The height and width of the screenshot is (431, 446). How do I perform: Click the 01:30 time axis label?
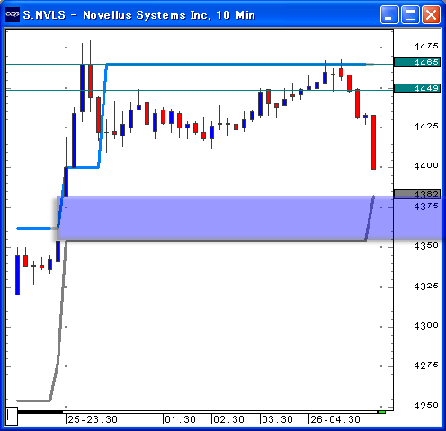(181, 419)
